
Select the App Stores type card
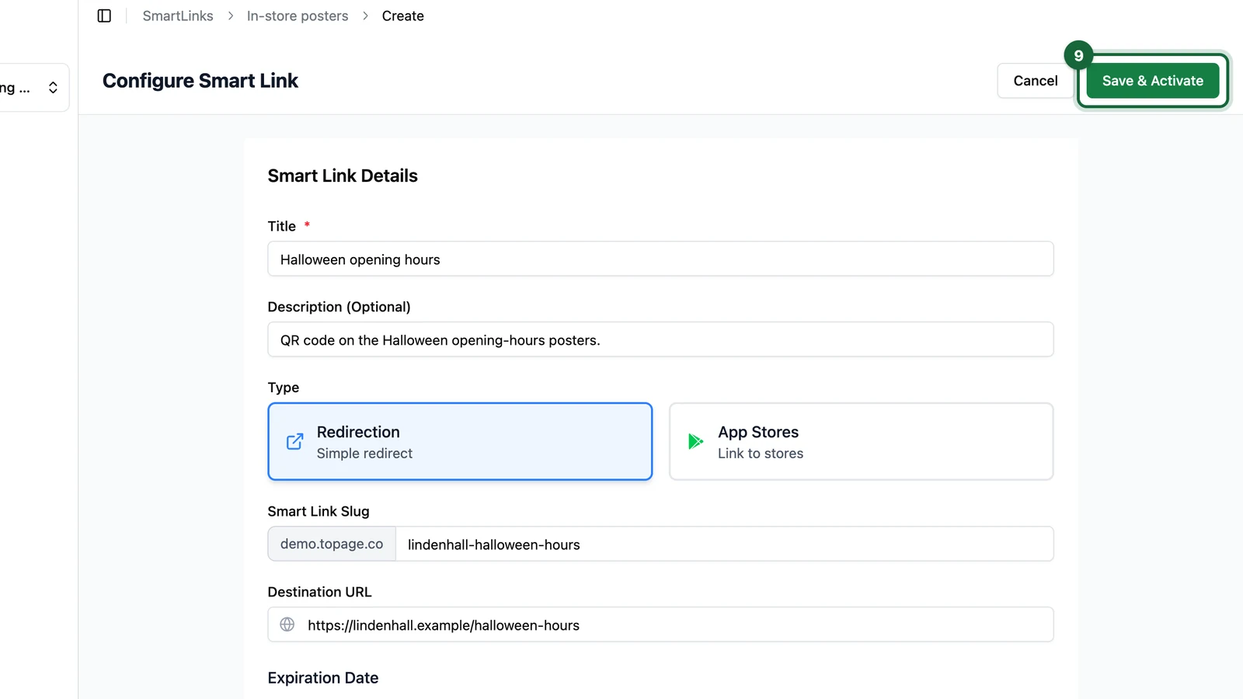pyautogui.click(x=861, y=441)
